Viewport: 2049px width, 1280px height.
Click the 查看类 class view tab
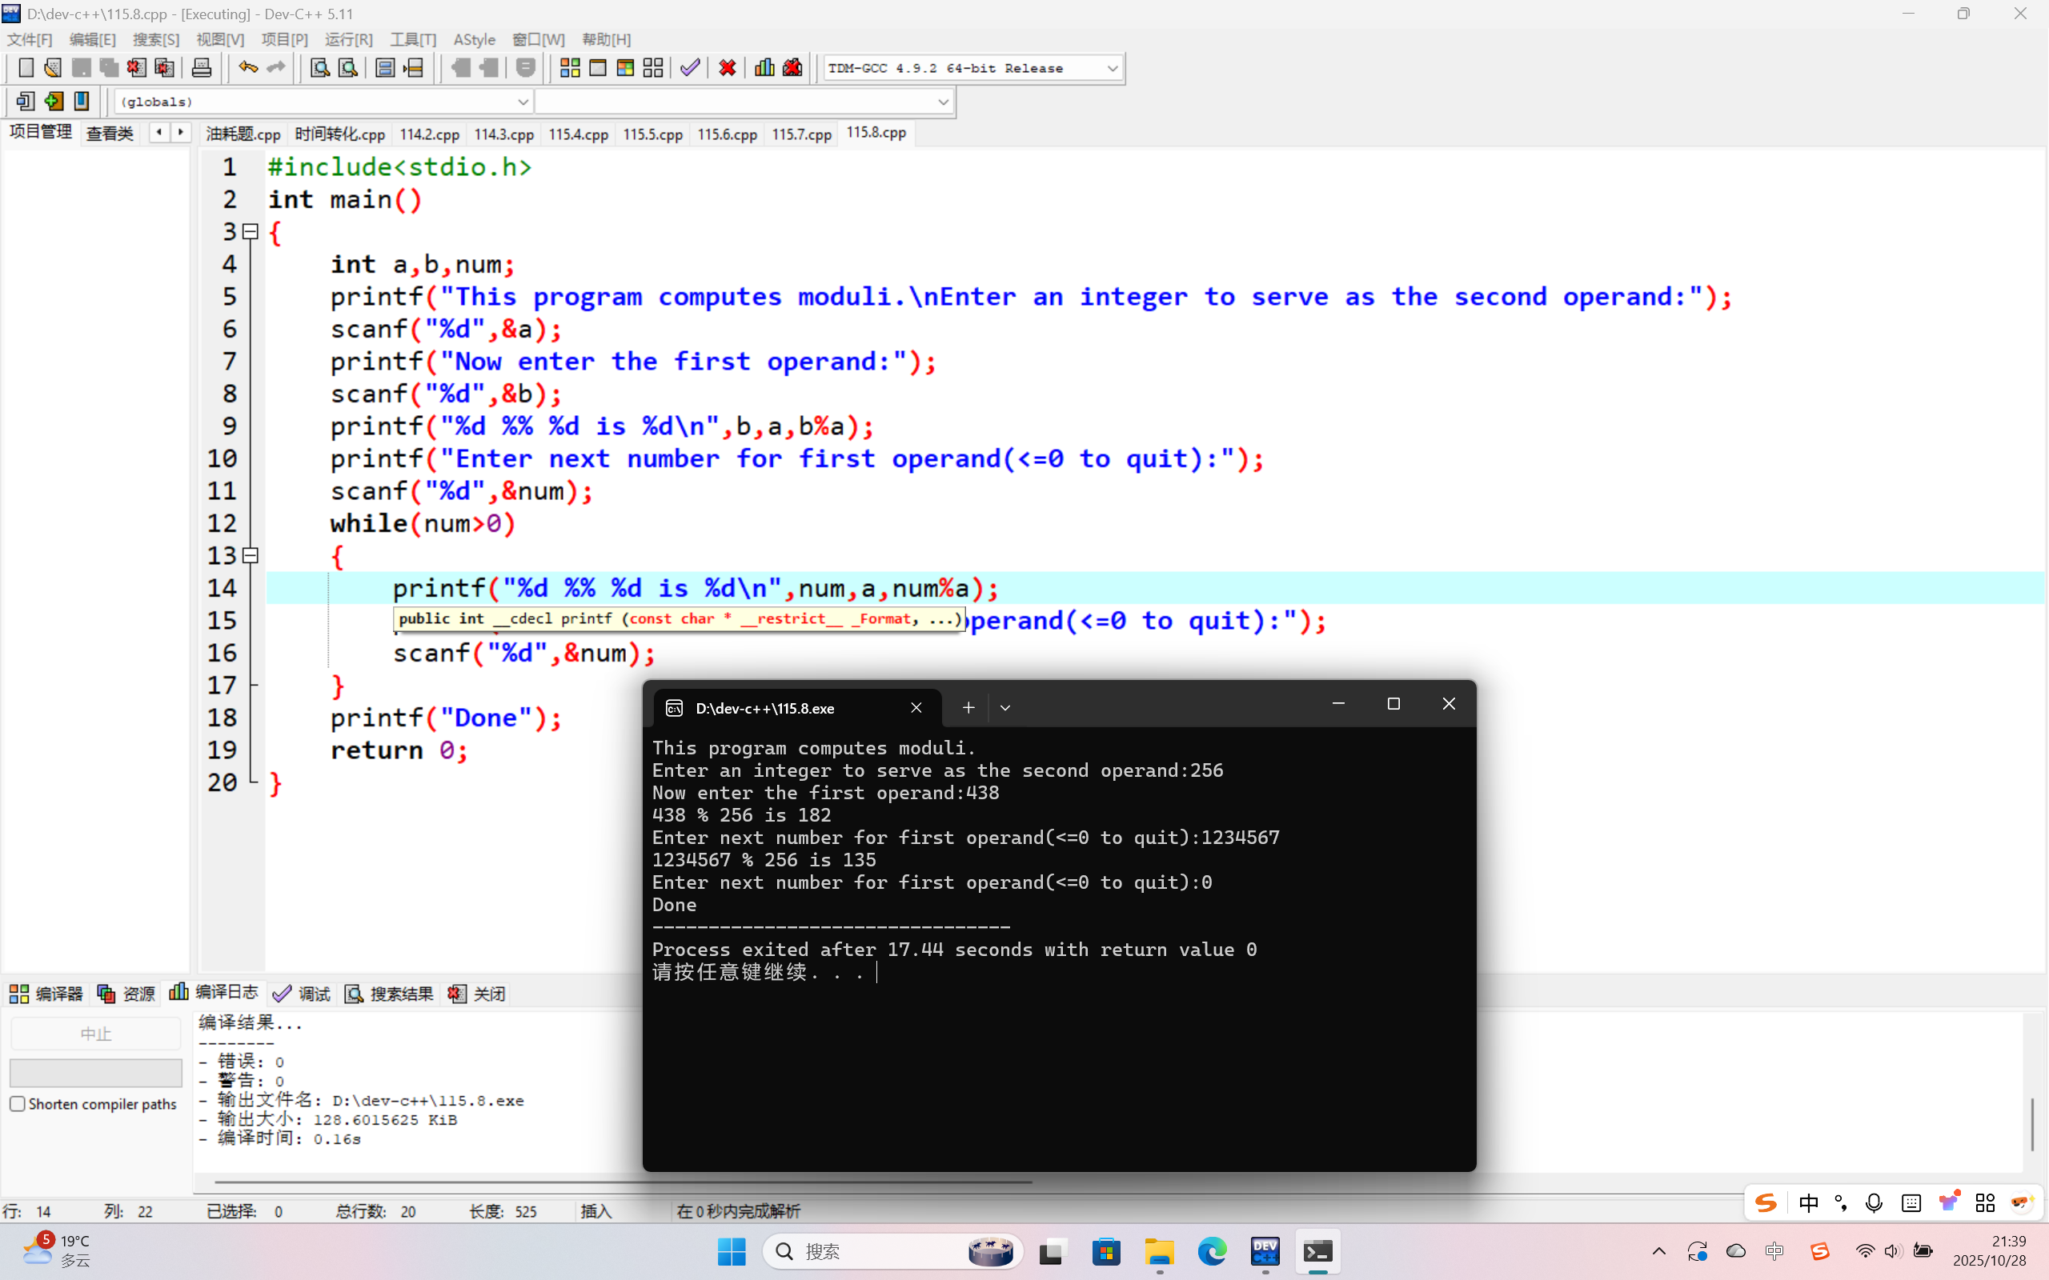[x=110, y=134]
